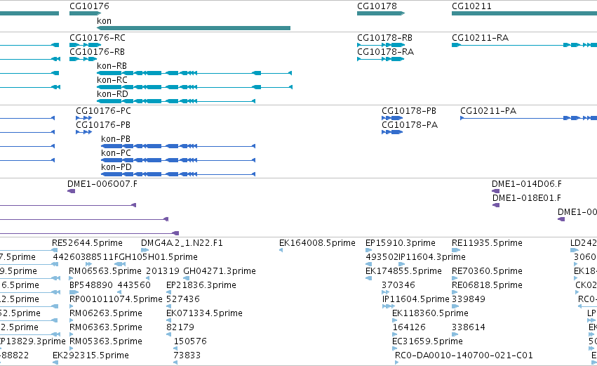The width and height of the screenshot is (597, 366).
Task: Select the kon-PD coding feature
Action: coord(178,174)
